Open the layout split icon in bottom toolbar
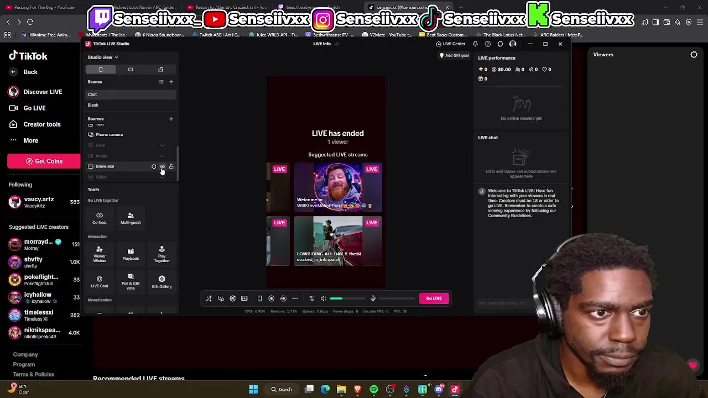Image resolution: width=708 pixels, height=398 pixels. [x=244, y=298]
